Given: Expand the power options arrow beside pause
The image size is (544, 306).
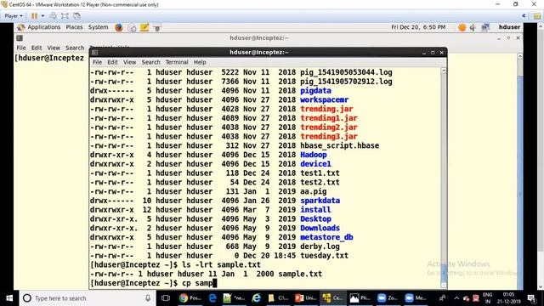Looking at the screenshot, I should tap(42, 16).
